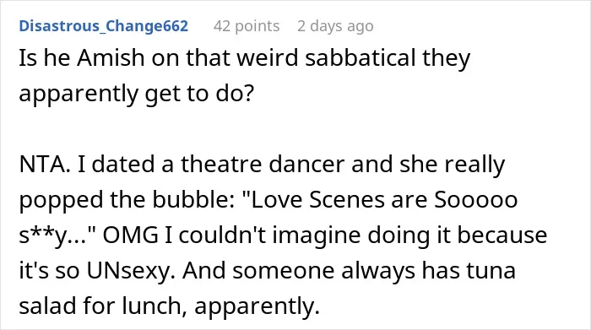This screenshot has width=591, height=330.
Task: Open the 2 days ago timestamp permalink
Action: 335,26
